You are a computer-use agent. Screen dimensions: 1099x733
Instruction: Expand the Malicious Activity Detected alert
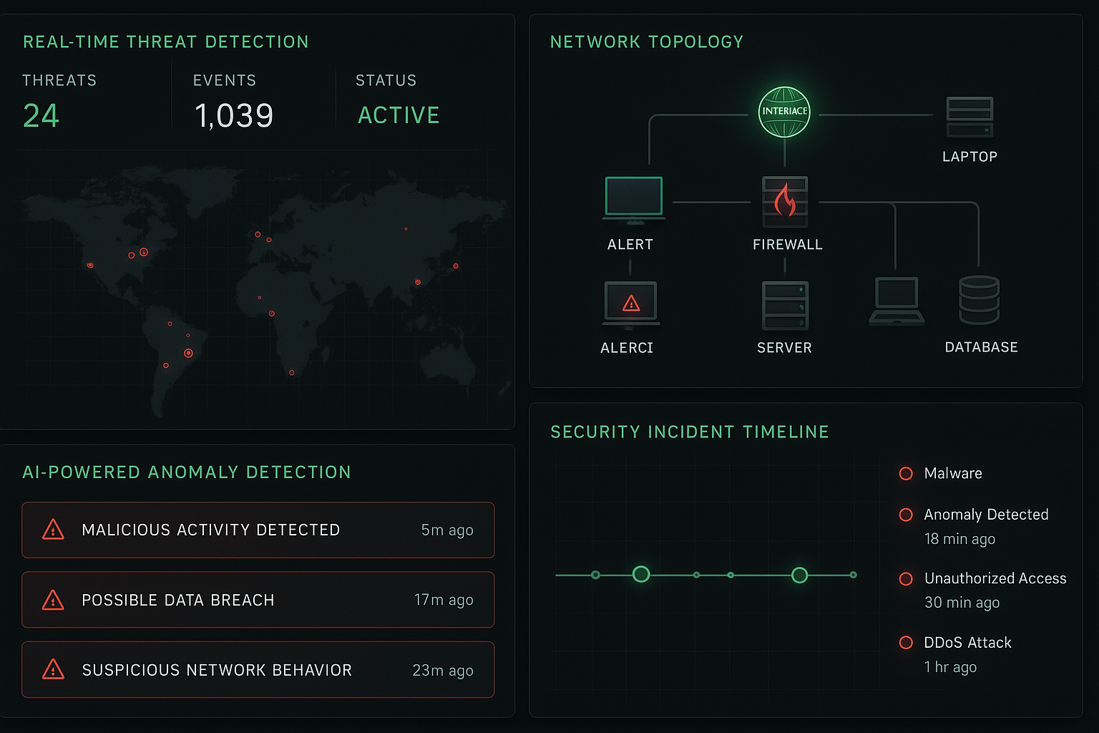pos(258,530)
